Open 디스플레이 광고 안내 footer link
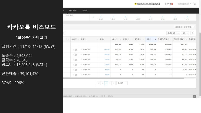 (x=81, y=96)
